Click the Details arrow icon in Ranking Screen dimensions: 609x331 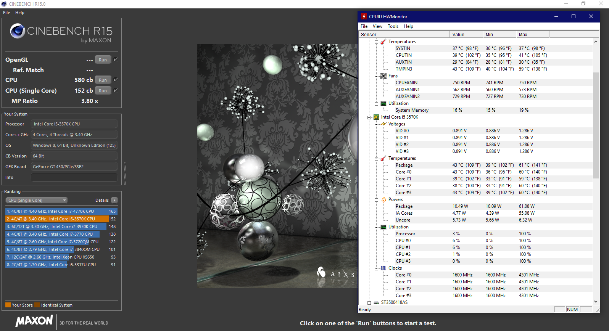(114, 200)
